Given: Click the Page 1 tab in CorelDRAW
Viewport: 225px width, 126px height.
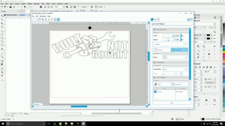Looking at the screenshot, I should [x=26, y=113].
